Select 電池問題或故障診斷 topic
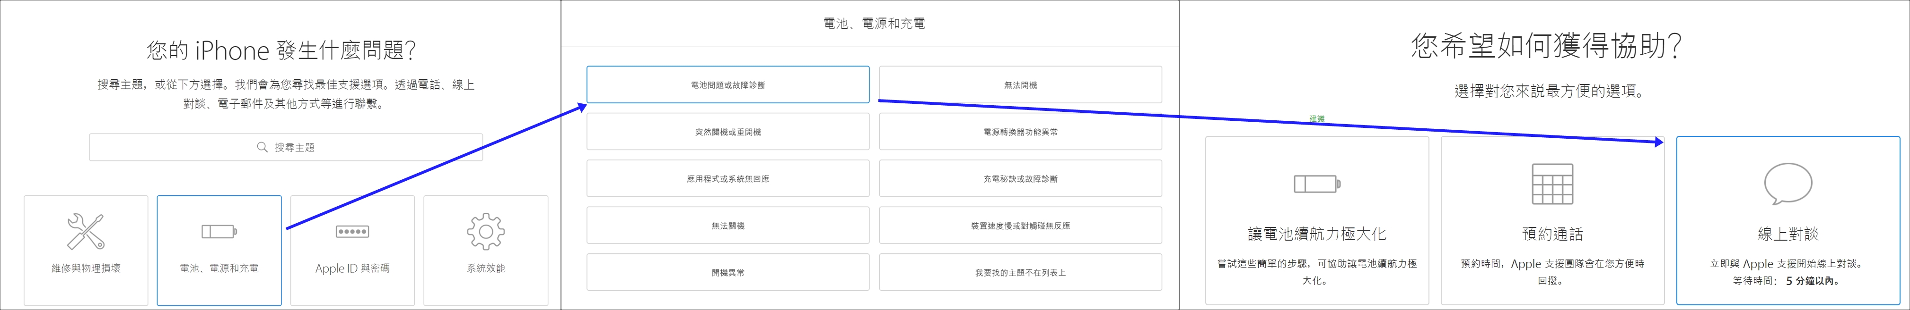This screenshot has height=310, width=1910. [728, 84]
